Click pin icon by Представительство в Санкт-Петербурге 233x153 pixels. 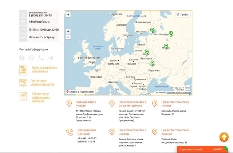click(x=112, y=103)
